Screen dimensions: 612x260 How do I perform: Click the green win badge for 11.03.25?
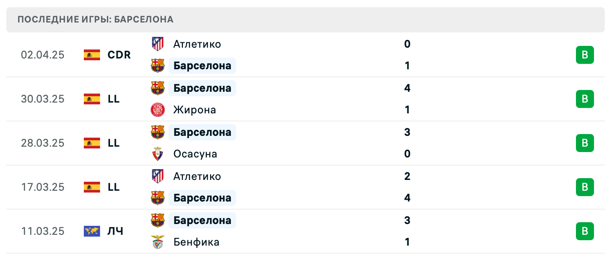585,231
